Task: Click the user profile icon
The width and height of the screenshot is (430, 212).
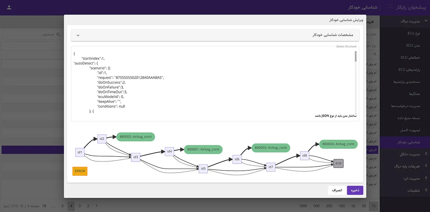Action: [9, 7]
